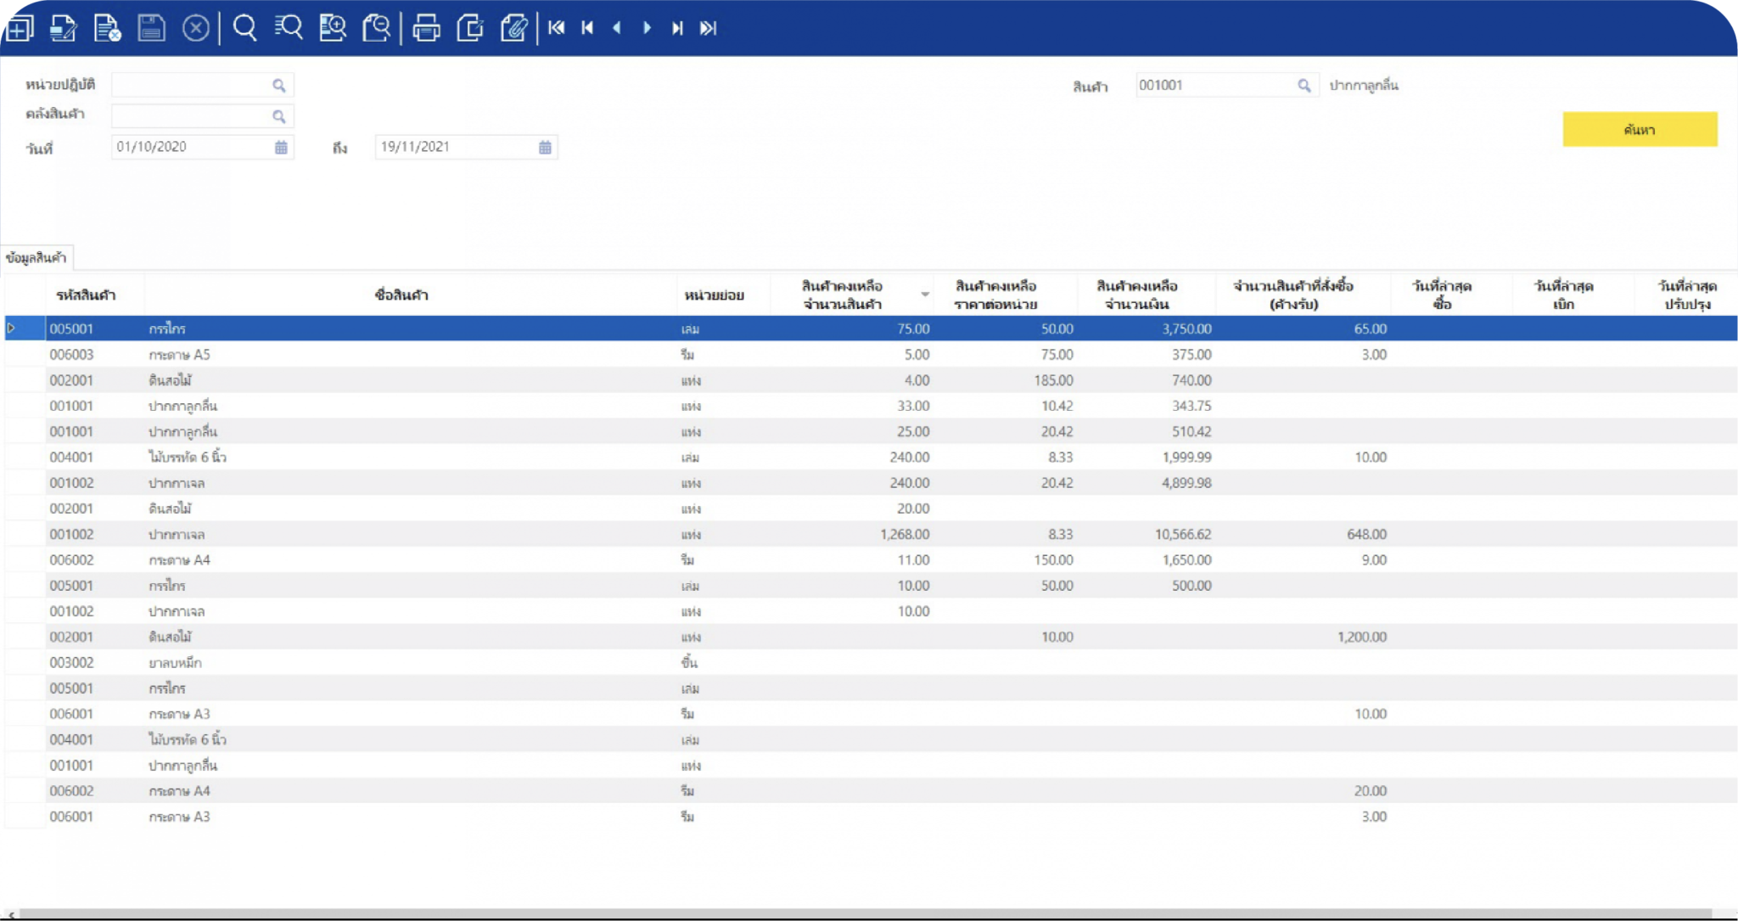The image size is (1738, 921).
Task: Click the export document arrow icon
Action: tap(469, 28)
